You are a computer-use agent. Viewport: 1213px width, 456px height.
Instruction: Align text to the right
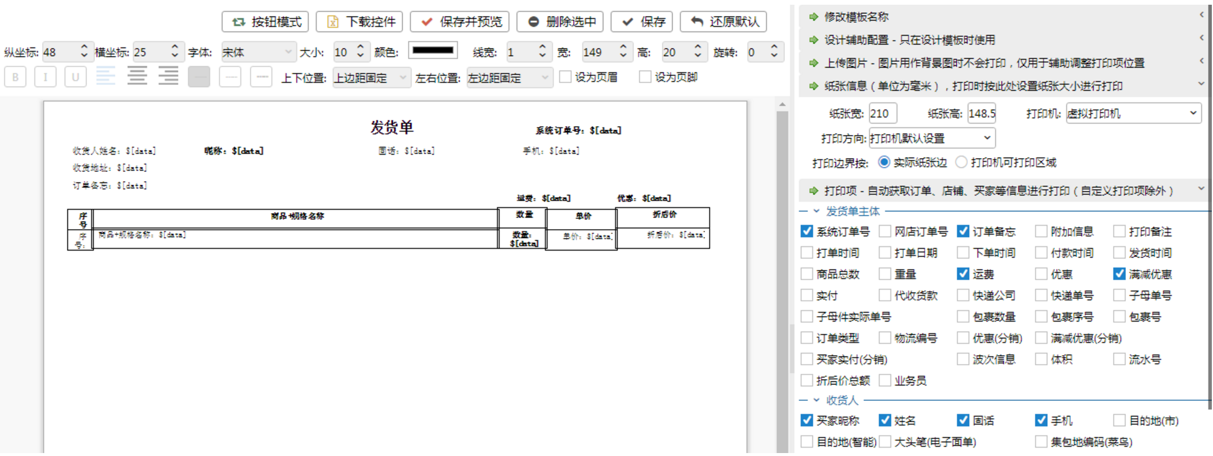point(168,76)
